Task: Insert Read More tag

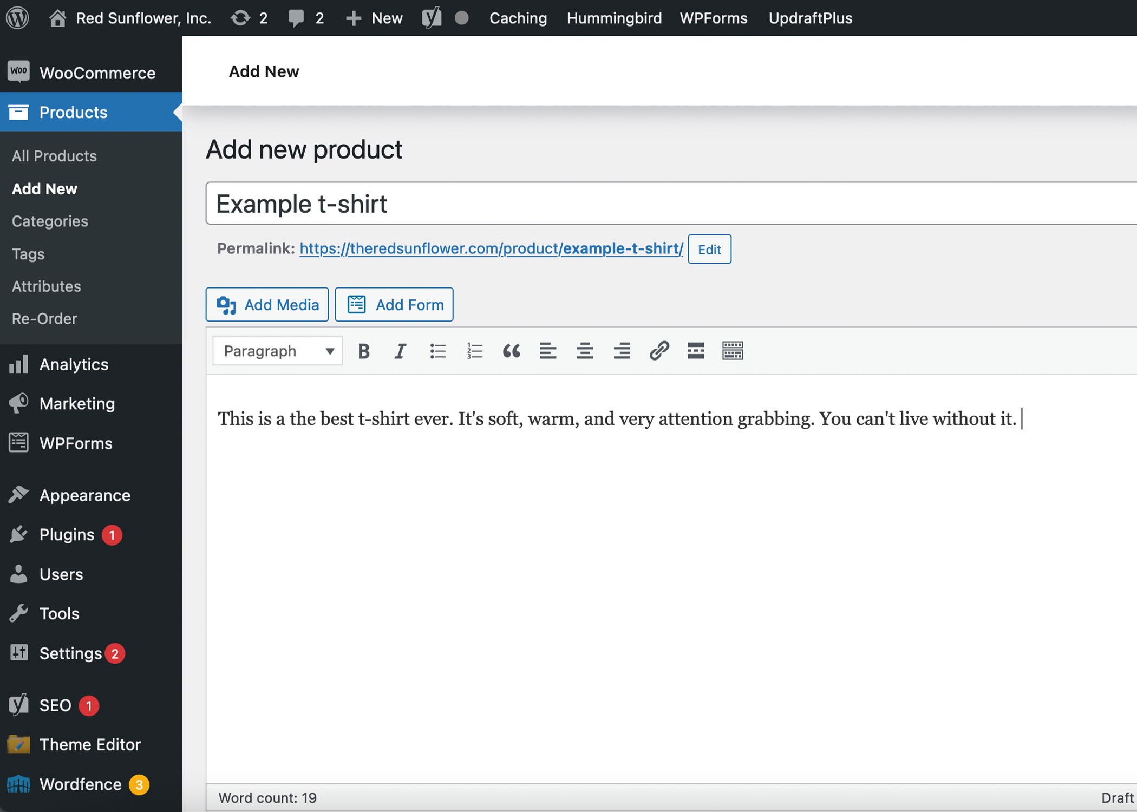Action: 696,351
